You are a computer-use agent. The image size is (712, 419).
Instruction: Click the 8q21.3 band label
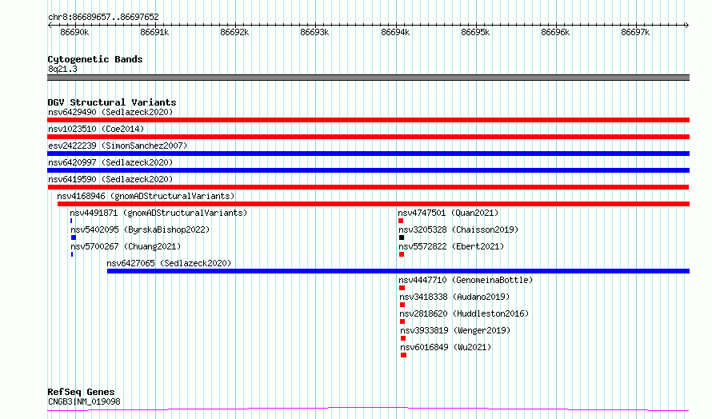click(62, 69)
